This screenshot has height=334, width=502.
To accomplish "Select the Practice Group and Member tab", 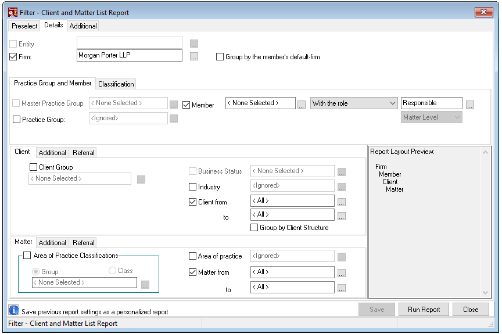I will point(52,83).
